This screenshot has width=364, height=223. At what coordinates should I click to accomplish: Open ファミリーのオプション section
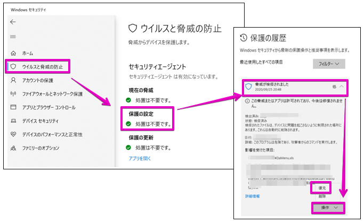41,148
